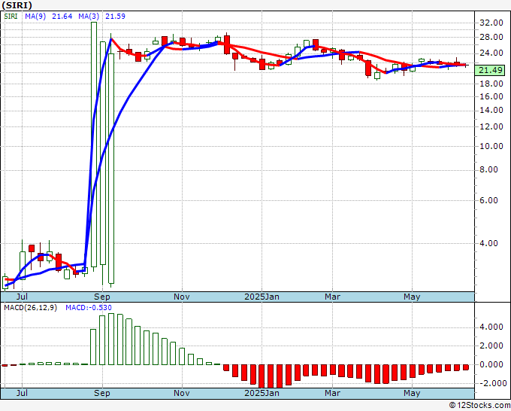511x411 pixels.
Task: Click the 14.00 price axis label
Action: pos(491,111)
